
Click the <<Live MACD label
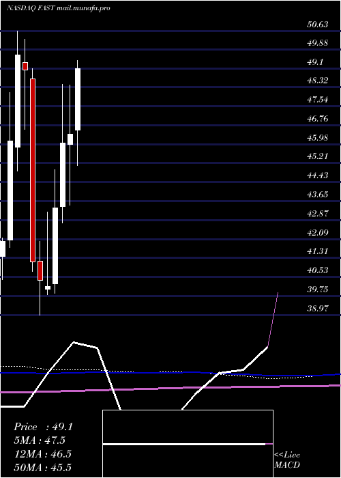287,460
